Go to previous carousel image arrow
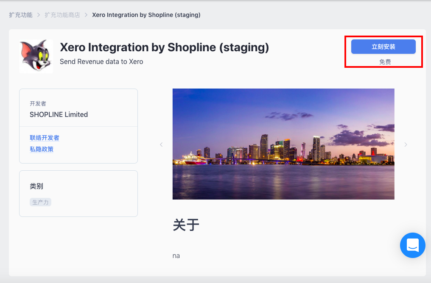The height and width of the screenshot is (283, 431). tap(161, 144)
